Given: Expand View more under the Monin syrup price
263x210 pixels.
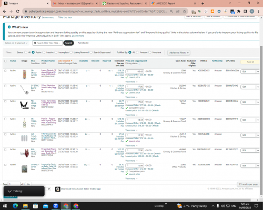Looking at the screenshot, I should coord(131,130).
